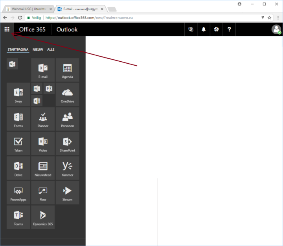Viewport: 283px width, 246px height.
Task: Open the PowerApps tile
Action: (18, 193)
